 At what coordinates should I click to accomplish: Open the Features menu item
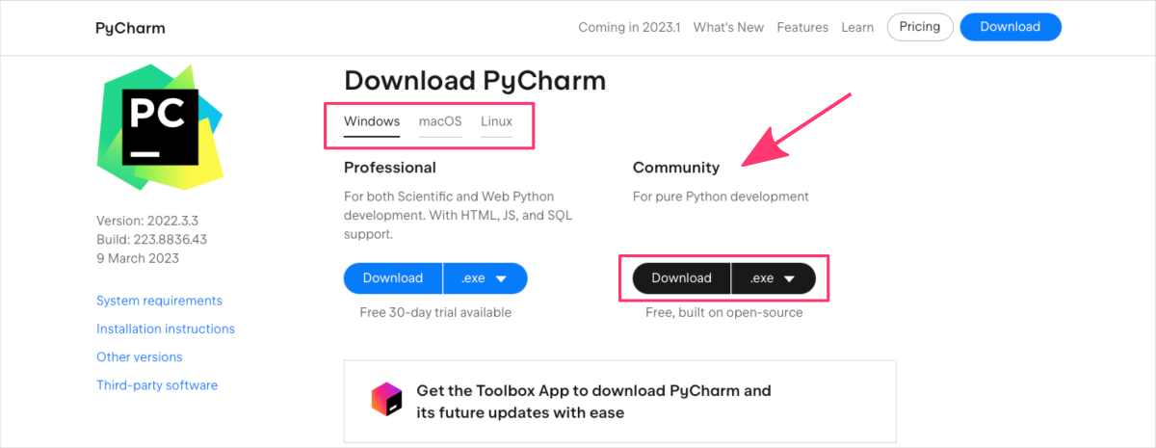802,27
